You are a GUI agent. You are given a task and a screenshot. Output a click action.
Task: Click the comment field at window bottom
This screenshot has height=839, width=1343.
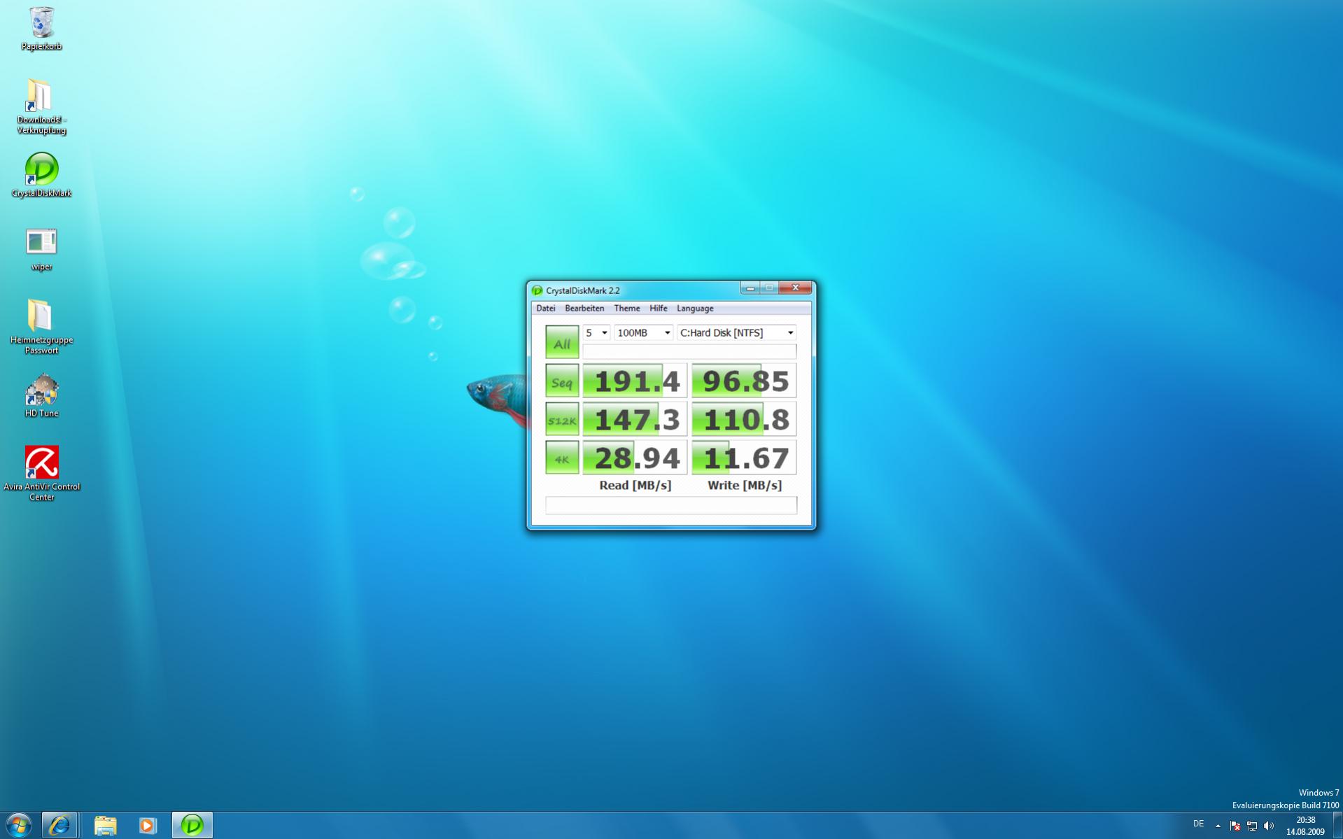pos(671,505)
